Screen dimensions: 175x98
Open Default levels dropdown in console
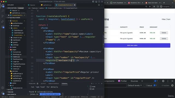coord(135,85)
